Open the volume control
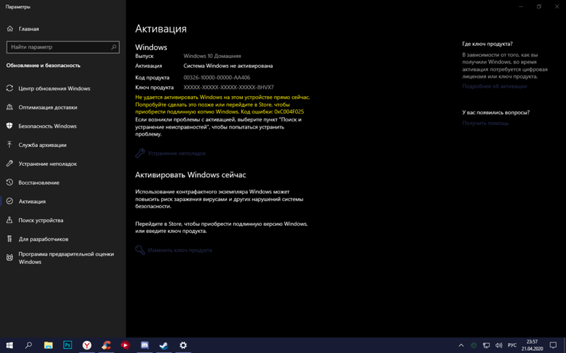Image resolution: width=566 pixels, height=353 pixels. point(499,345)
